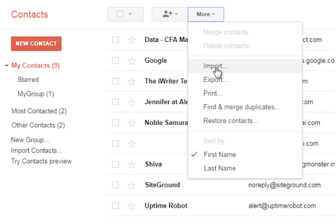Check the Data - CFA contact checkbox
The image size is (336, 222).
pyautogui.click(x=116, y=39)
